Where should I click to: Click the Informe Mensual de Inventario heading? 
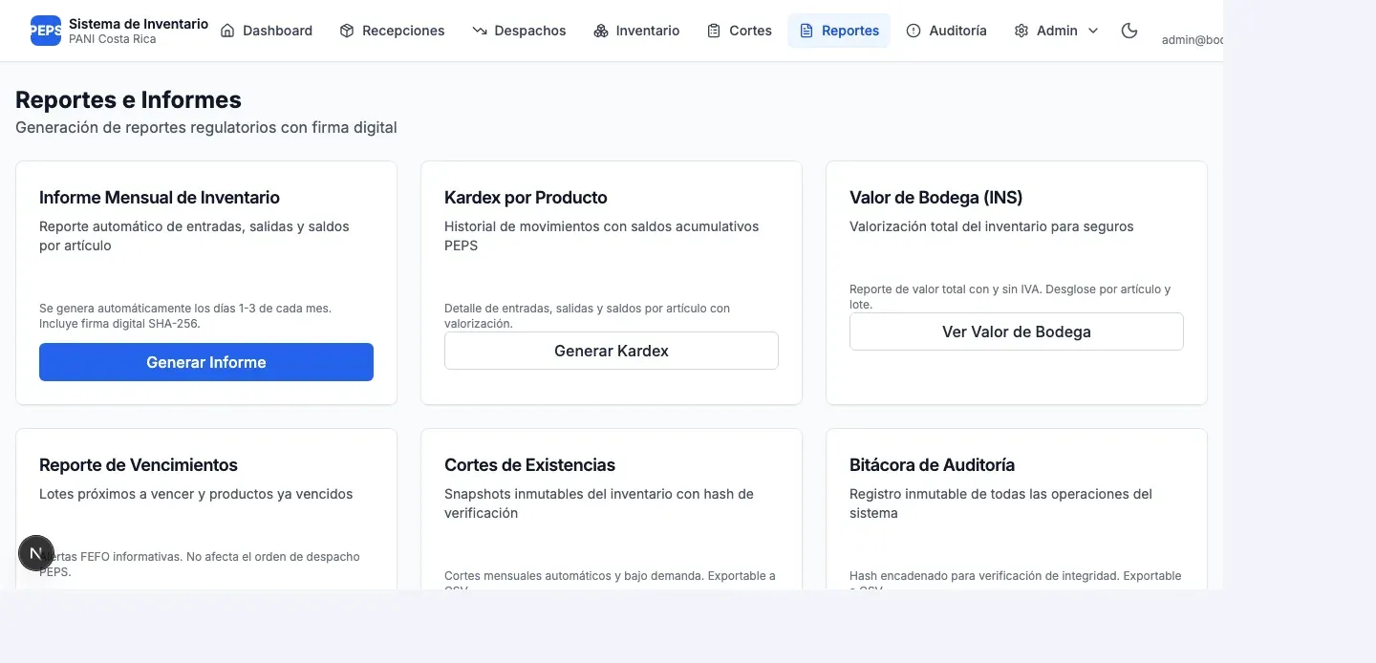[160, 198]
